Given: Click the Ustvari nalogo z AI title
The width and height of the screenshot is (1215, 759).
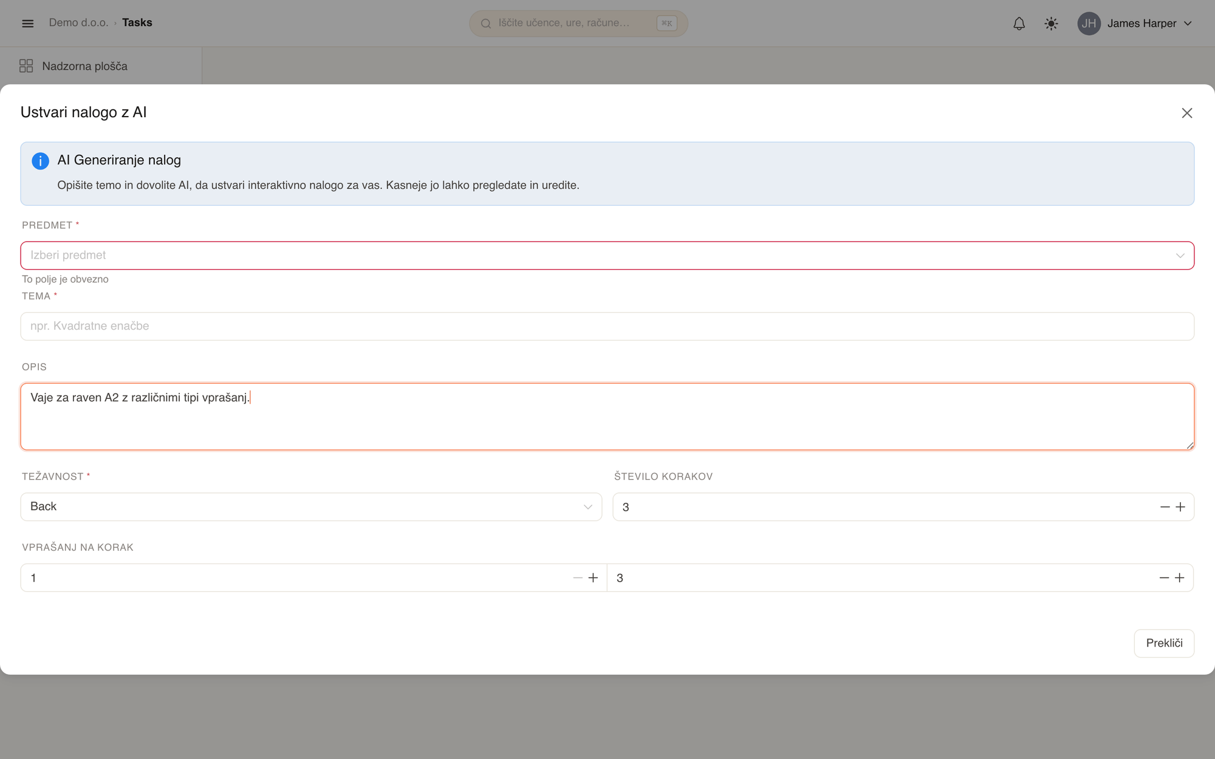Looking at the screenshot, I should 84,112.
